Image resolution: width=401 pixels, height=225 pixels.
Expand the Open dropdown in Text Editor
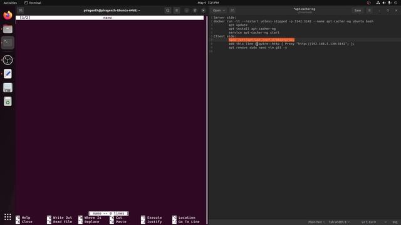(219, 11)
